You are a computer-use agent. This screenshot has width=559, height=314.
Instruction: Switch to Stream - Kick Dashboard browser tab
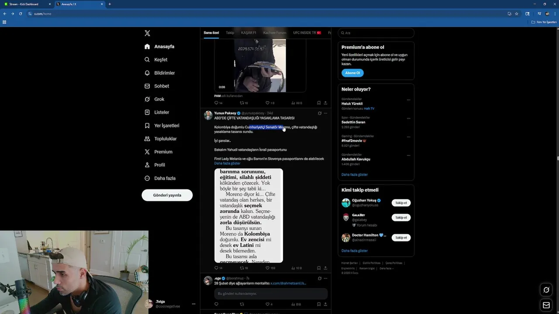pos(27,4)
